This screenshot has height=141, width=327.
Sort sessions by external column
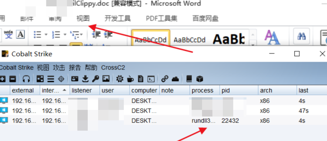click(25, 91)
